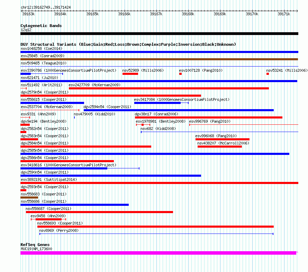Click the 39163k ruler tick label

click(x=28, y=14)
